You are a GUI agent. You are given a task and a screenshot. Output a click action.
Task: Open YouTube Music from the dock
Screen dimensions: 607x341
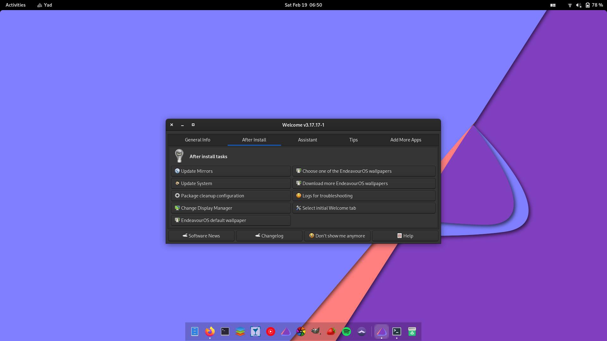click(270, 332)
